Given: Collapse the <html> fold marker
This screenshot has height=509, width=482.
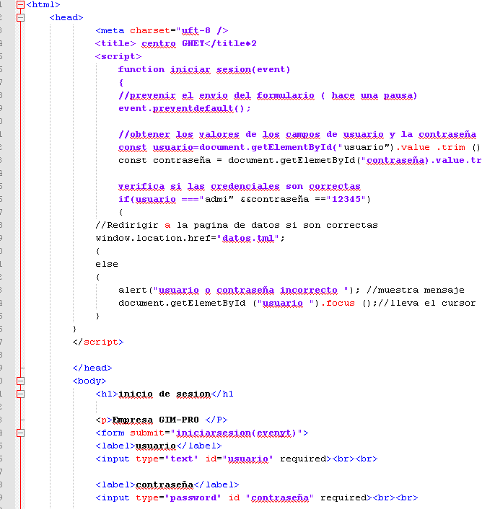Looking at the screenshot, I should (x=20, y=4).
